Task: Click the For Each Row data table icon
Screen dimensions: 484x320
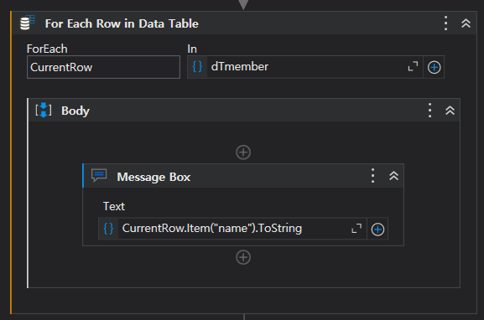Action: (27, 23)
